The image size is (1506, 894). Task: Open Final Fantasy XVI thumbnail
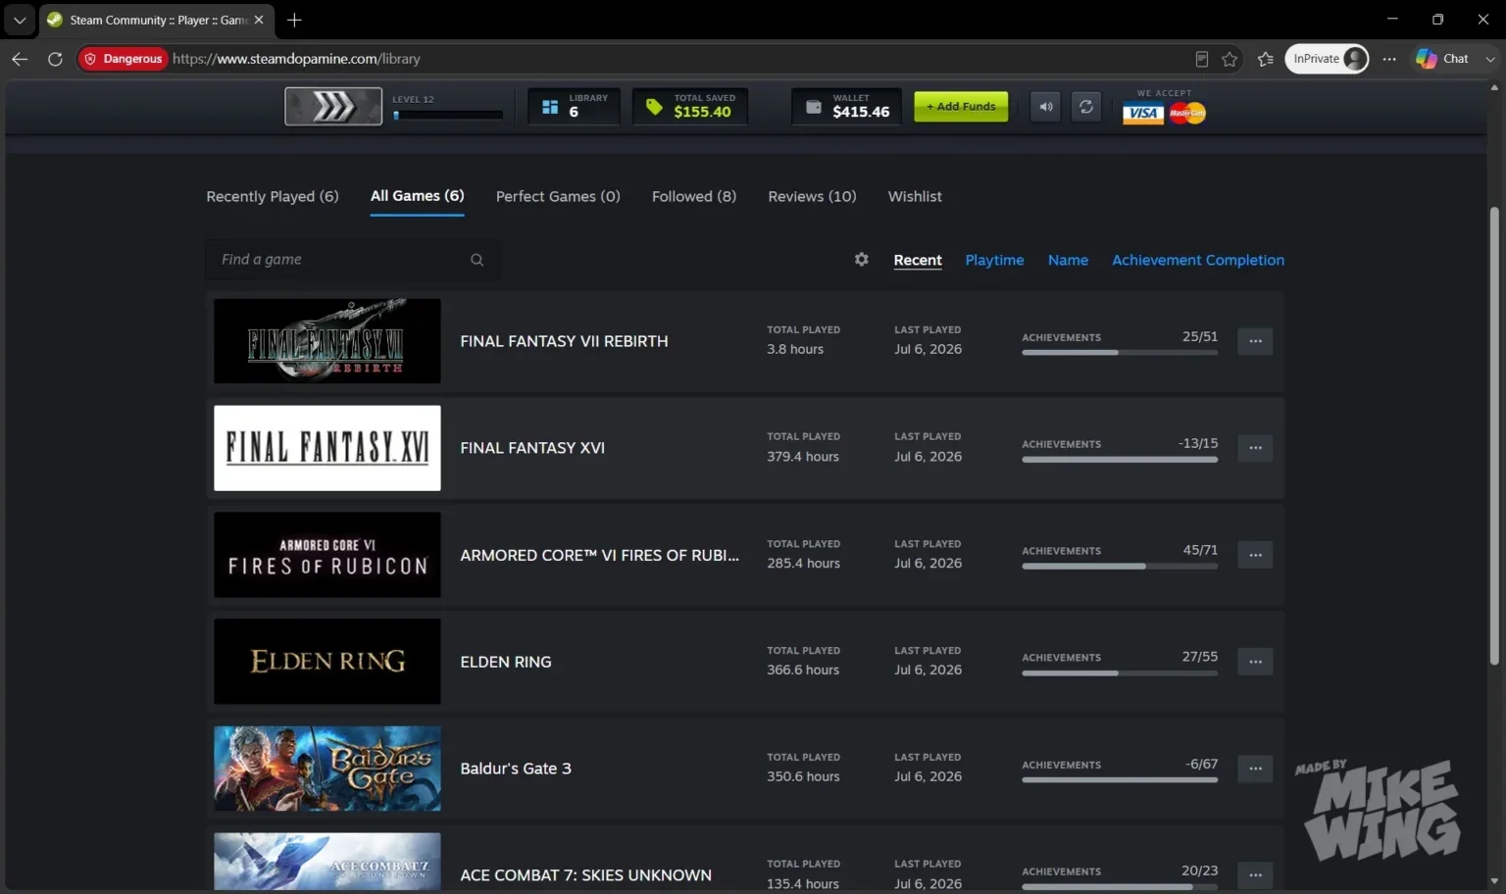coord(327,448)
